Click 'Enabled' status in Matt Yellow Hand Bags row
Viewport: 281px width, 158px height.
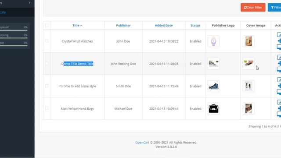(195, 108)
